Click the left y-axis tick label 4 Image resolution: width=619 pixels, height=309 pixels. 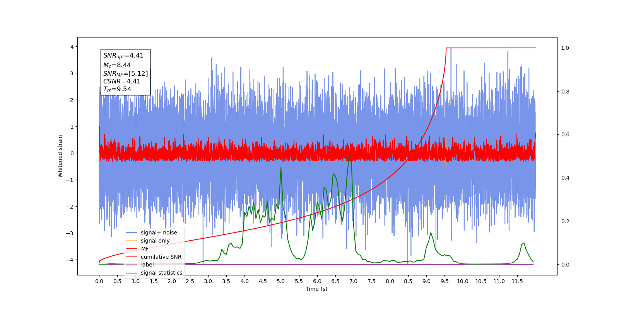click(x=72, y=47)
